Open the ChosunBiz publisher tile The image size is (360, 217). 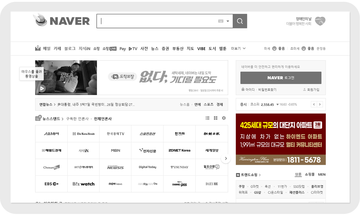coord(51,167)
